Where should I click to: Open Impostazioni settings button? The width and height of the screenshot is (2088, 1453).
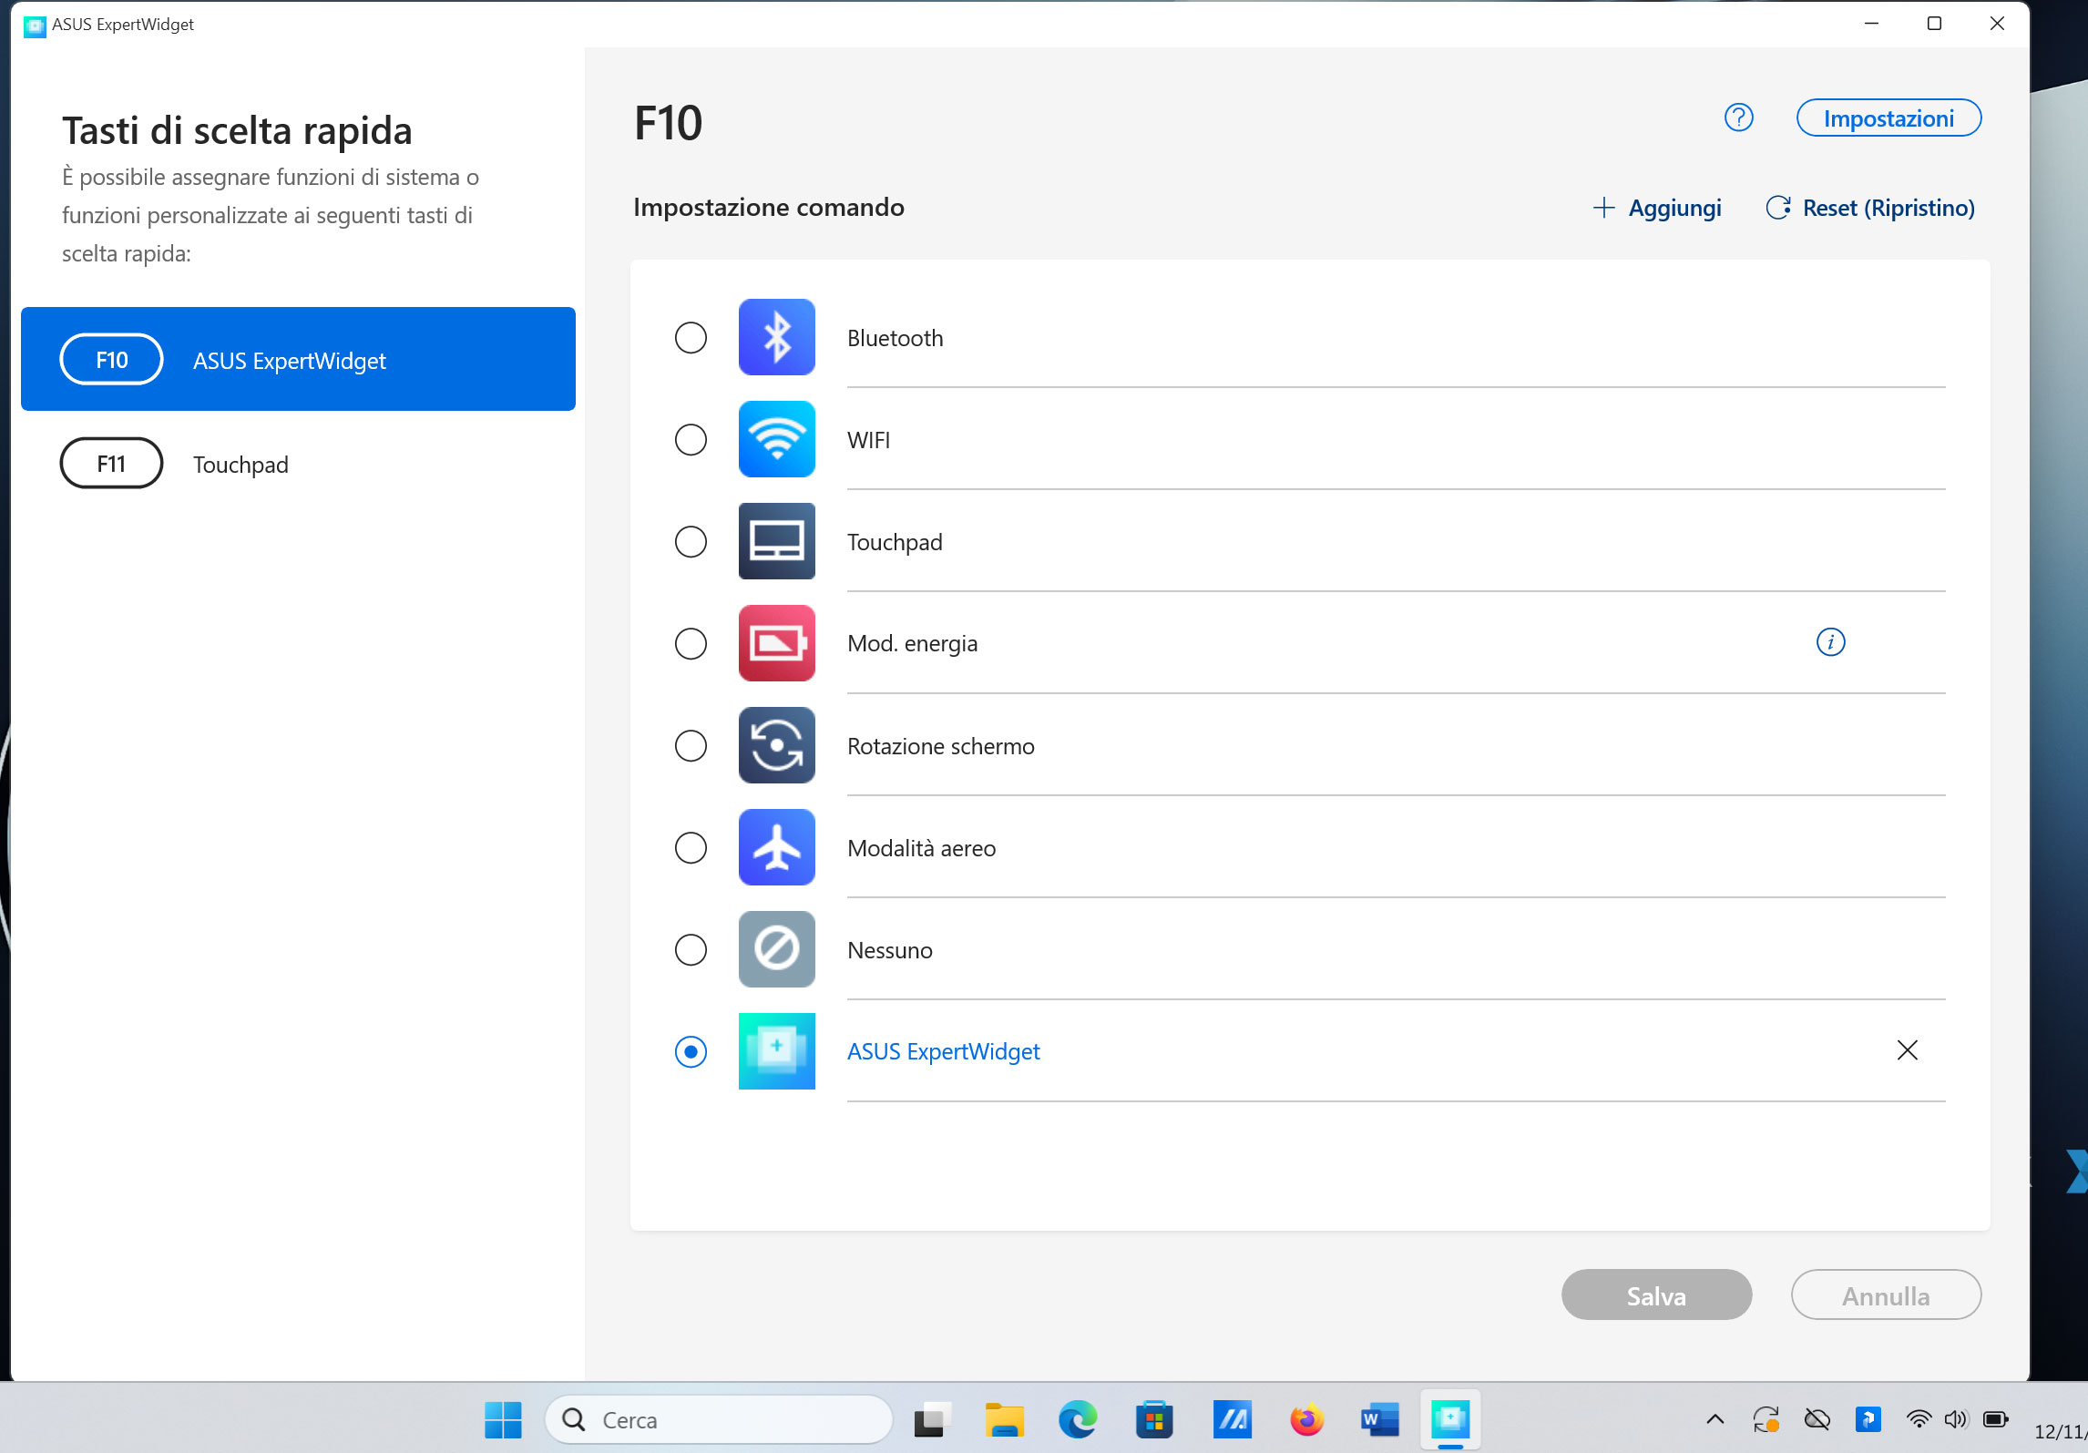pyautogui.click(x=1888, y=118)
